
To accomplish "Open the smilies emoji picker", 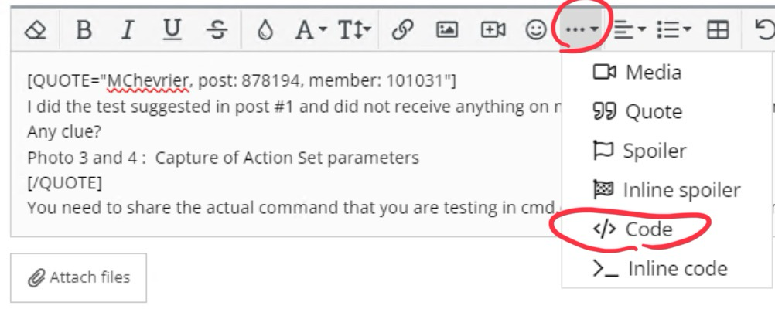I will point(535,30).
